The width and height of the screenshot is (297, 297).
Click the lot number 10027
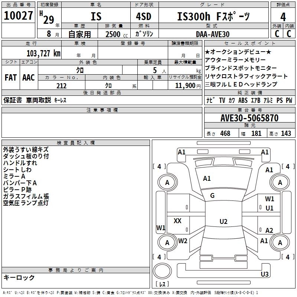(x=18, y=17)
